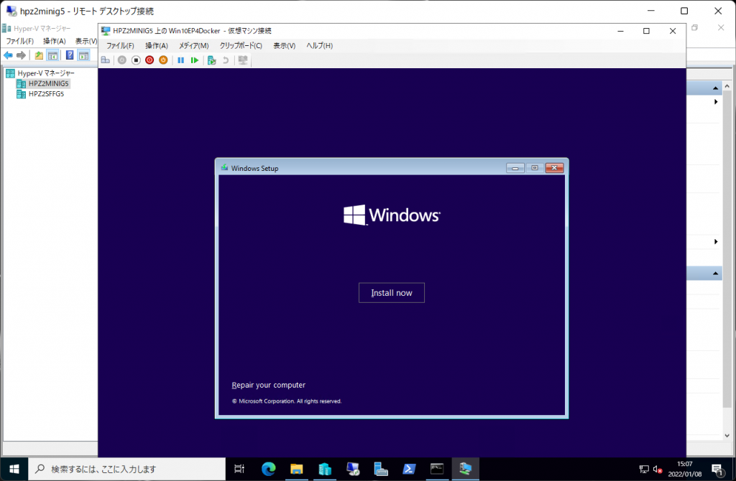Switch to Virtual Machine Connection taskbar icon

(x=465, y=469)
